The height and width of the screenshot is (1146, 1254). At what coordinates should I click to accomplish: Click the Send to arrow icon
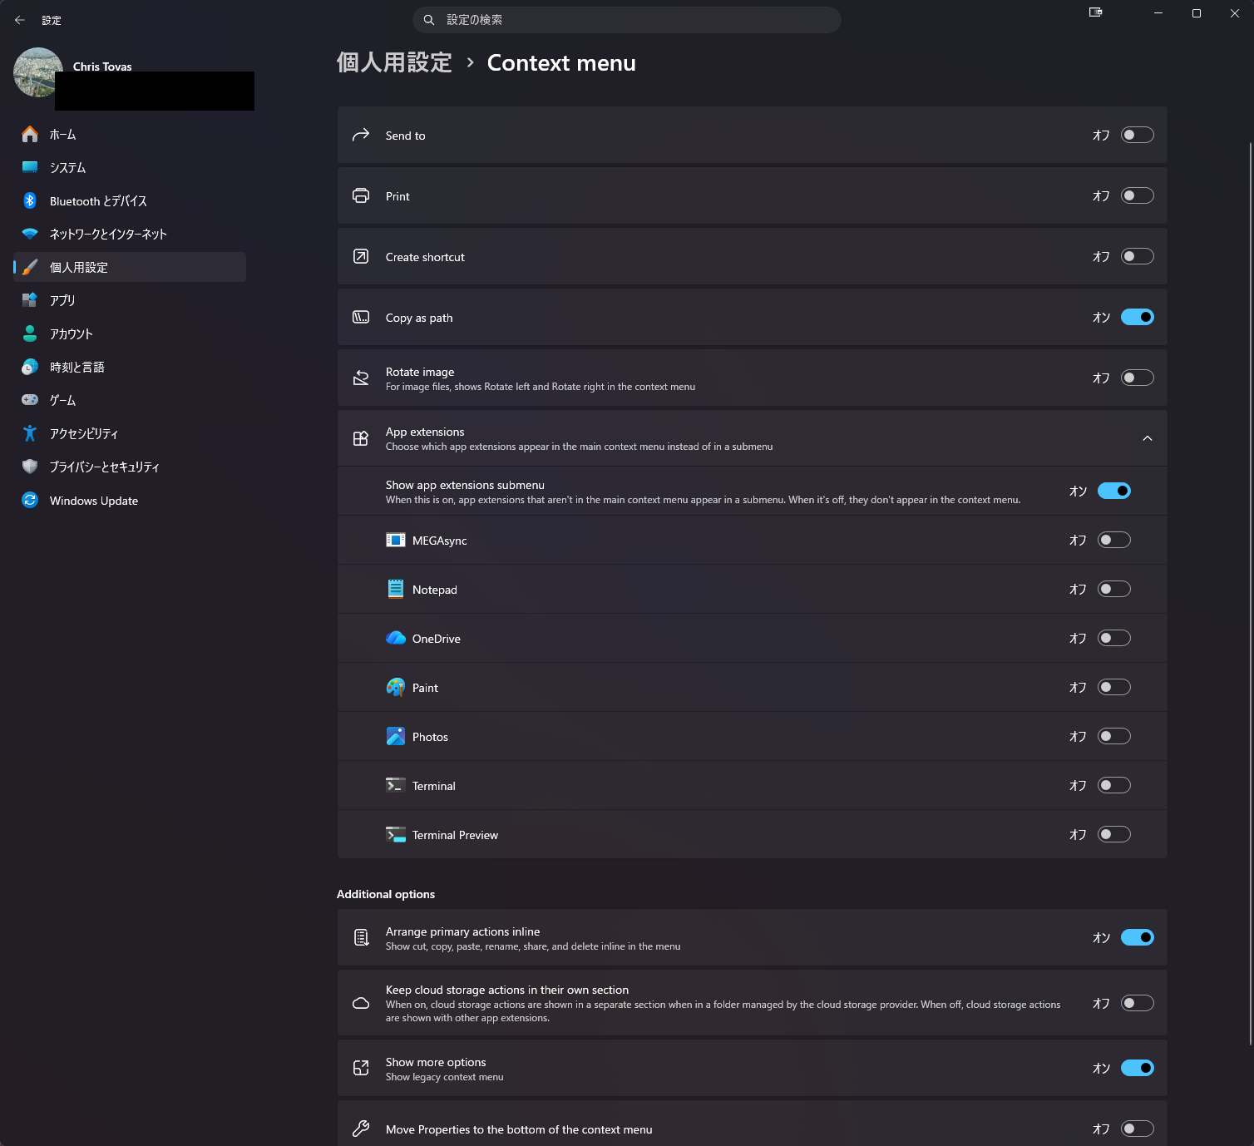pos(361,135)
